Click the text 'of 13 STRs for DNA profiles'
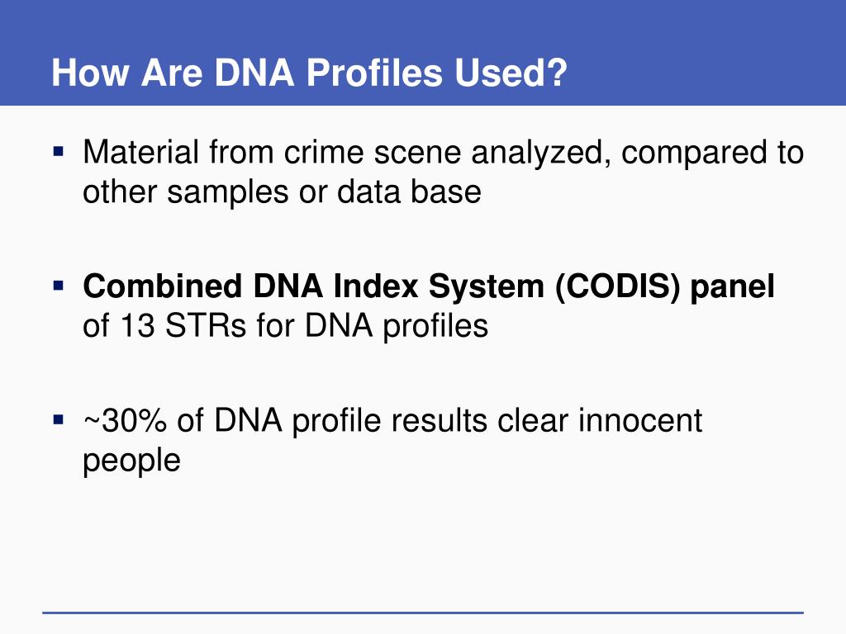Image resolution: width=846 pixels, height=634 pixels. (x=285, y=326)
